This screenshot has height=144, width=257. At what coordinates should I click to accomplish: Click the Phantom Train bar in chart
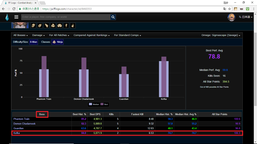(x=44, y=76)
